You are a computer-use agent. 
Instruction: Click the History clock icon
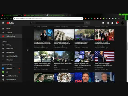[3, 45]
